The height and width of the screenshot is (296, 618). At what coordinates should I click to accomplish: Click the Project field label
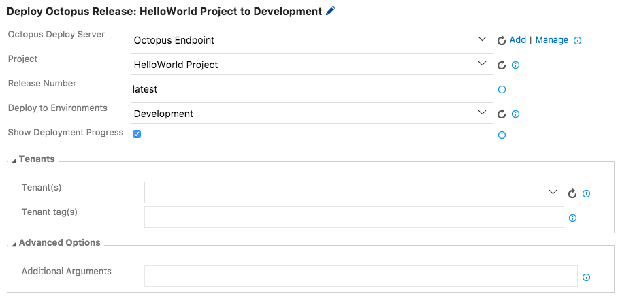point(23,59)
